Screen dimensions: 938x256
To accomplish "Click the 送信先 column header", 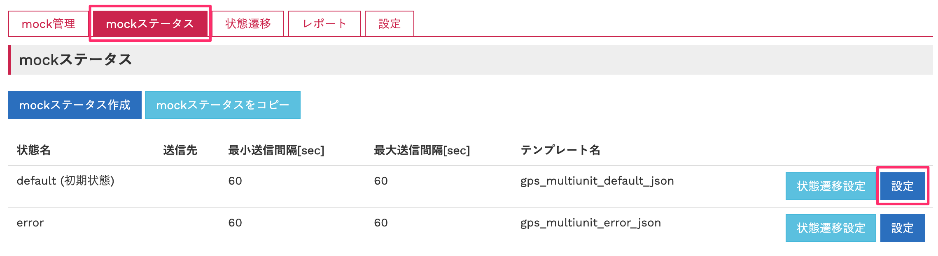I will [180, 150].
